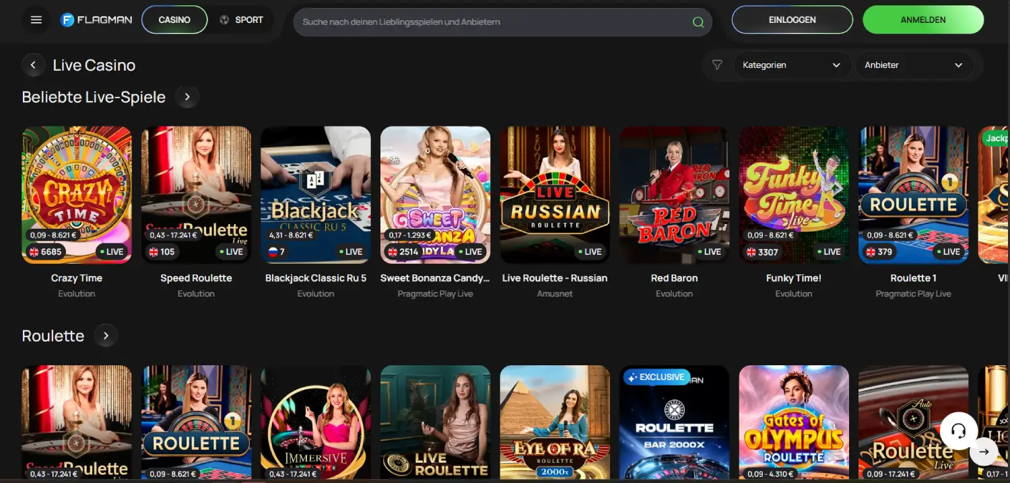
Task: Open the Exclusive Roulette Bar 2000X thumbnail
Action: 674,422
